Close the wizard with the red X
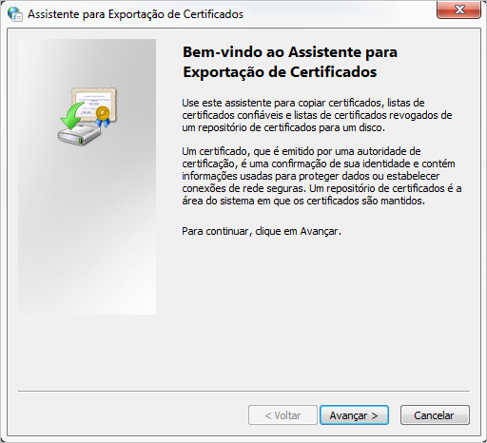487x443 pixels. (x=458, y=10)
